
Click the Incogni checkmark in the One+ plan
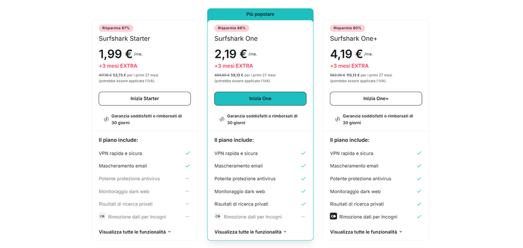coord(419,216)
